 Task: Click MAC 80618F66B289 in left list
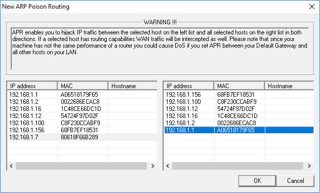pos(79,137)
